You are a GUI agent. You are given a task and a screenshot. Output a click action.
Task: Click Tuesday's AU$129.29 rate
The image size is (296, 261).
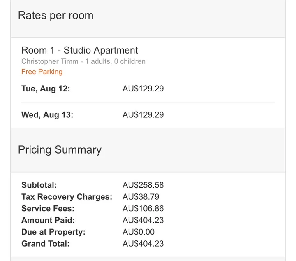pos(143,89)
